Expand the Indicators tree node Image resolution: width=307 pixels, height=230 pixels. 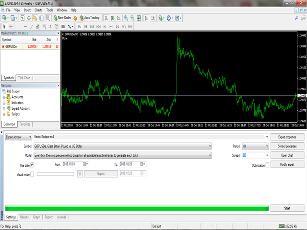(4, 103)
